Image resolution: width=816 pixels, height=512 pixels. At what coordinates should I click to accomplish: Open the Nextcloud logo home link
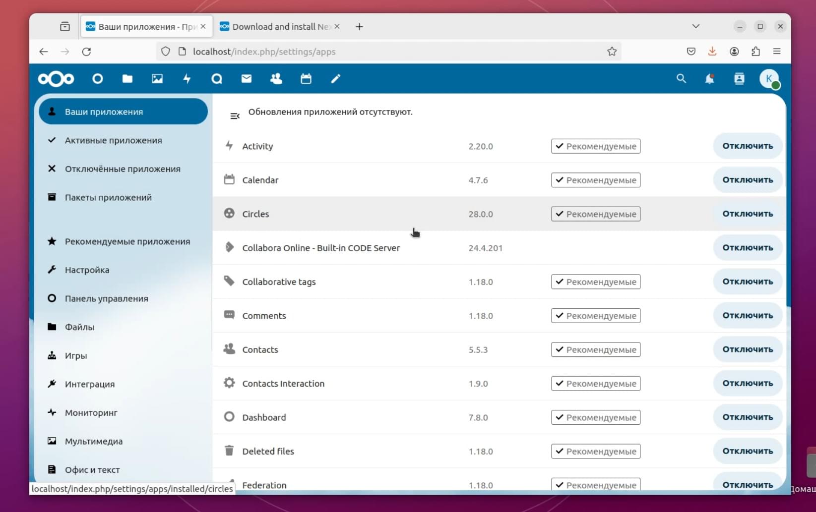pyautogui.click(x=56, y=79)
